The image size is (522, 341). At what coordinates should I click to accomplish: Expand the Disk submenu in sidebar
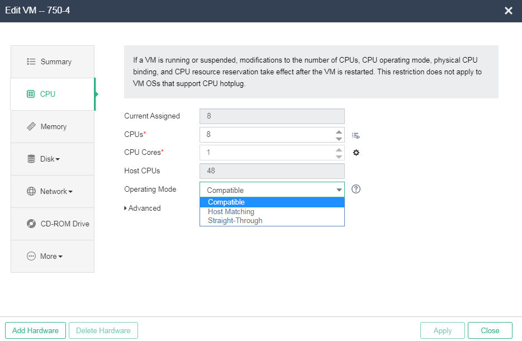click(50, 159)
